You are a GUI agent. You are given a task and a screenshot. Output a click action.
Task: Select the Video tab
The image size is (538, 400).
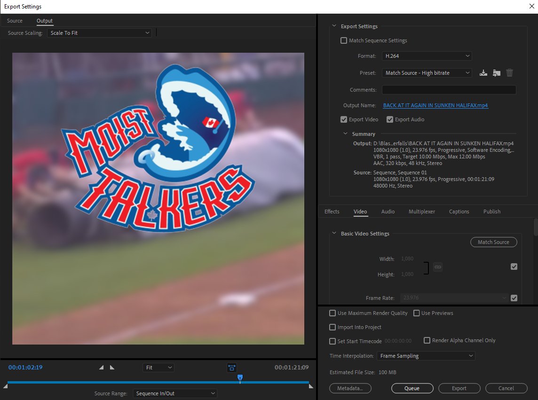[360, 212]
